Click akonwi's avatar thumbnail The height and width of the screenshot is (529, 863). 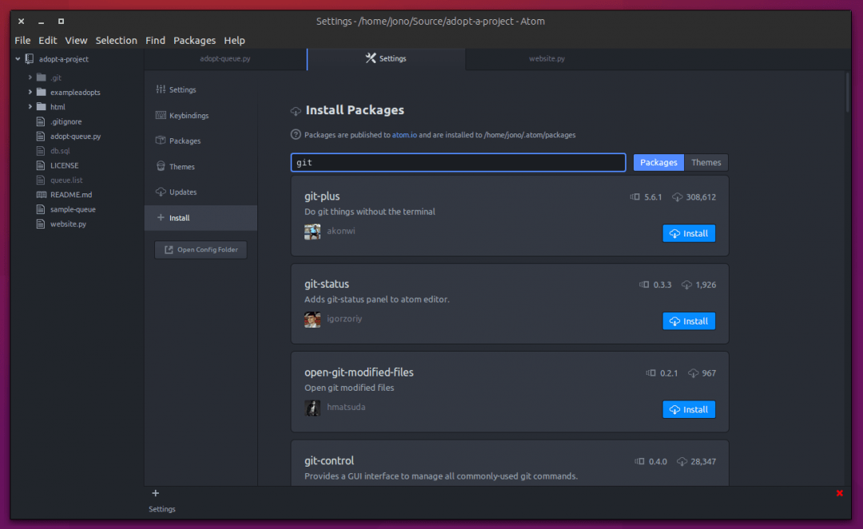pyautogui.click(x=312, y=231)
